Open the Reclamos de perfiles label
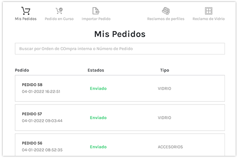Viewport: 238px width, 159px height. (x=165, y=19)
